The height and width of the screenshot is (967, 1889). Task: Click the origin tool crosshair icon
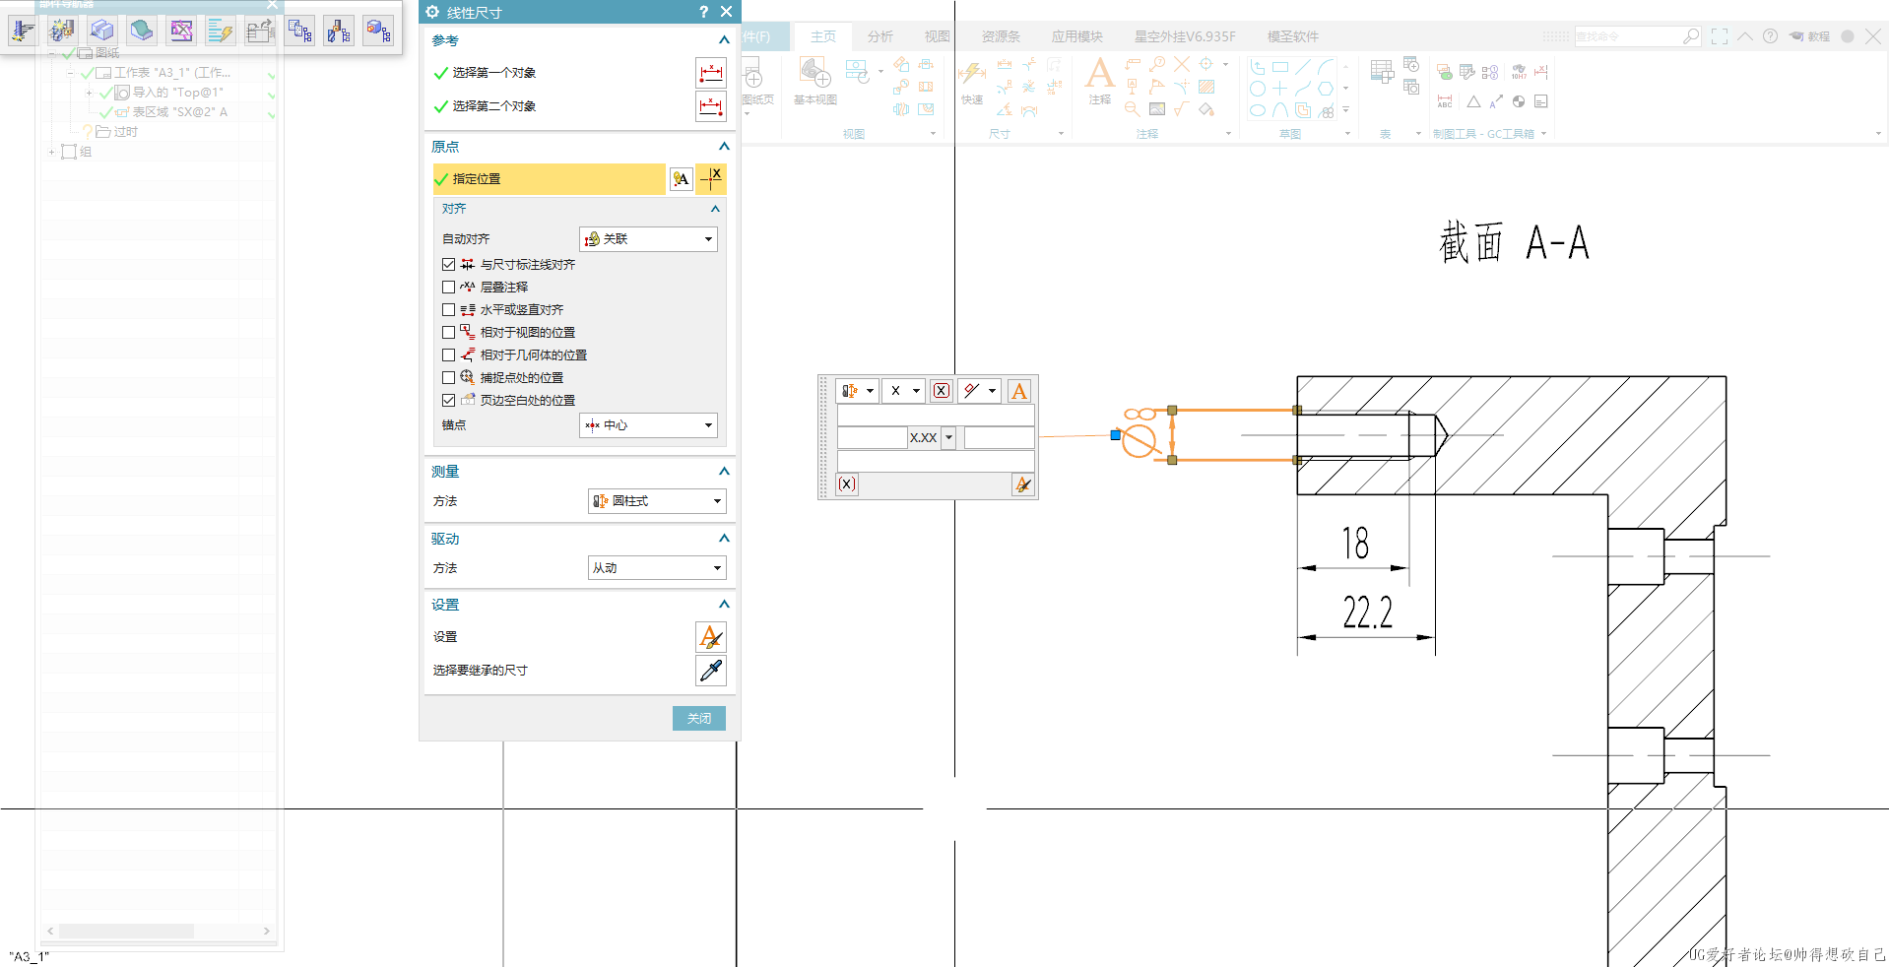(711, 178)
